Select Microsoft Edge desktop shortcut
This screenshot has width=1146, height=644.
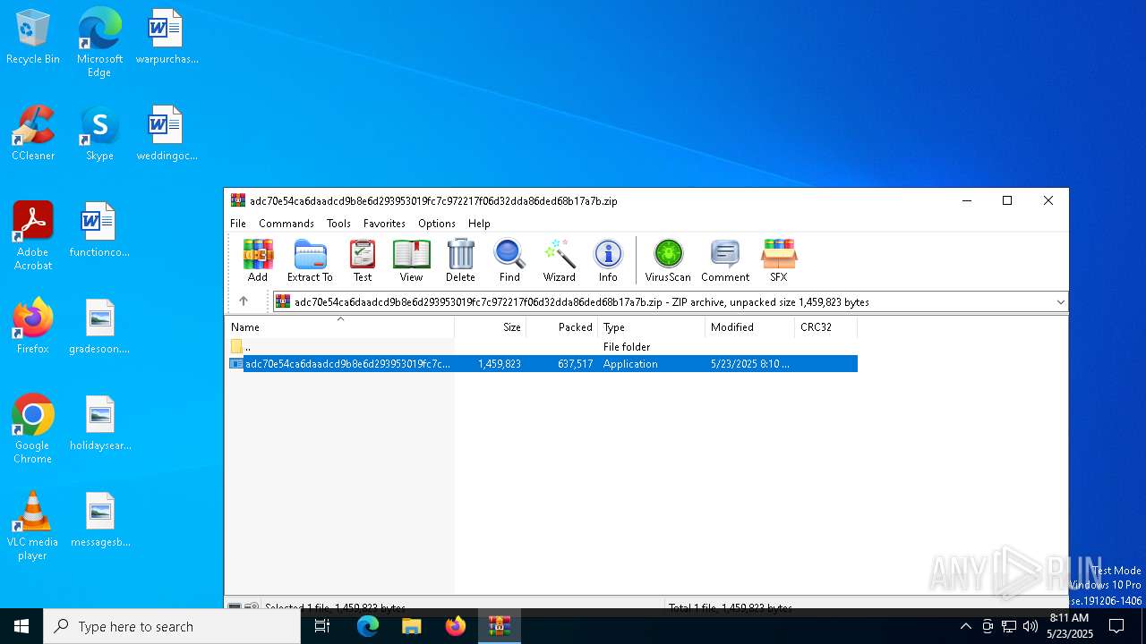[x=99, y=43]
